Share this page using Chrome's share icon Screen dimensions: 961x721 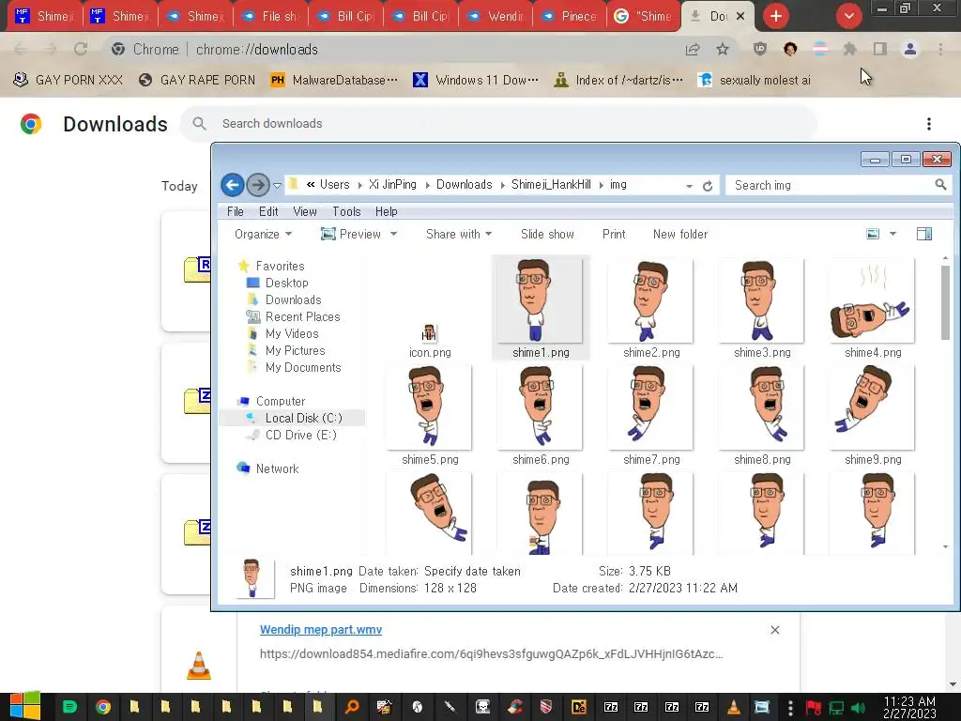coord(693,49)
